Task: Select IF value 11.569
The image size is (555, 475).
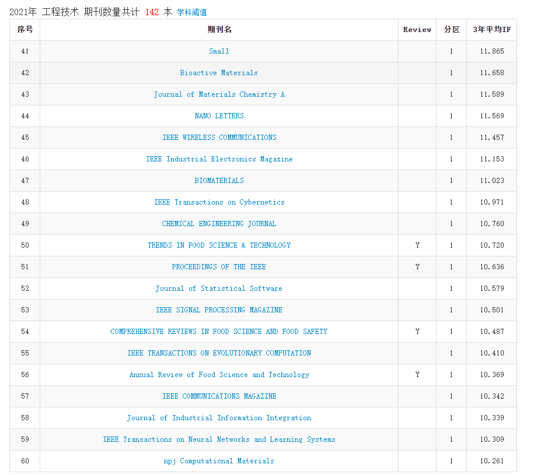Action: (x=491, y=116)
